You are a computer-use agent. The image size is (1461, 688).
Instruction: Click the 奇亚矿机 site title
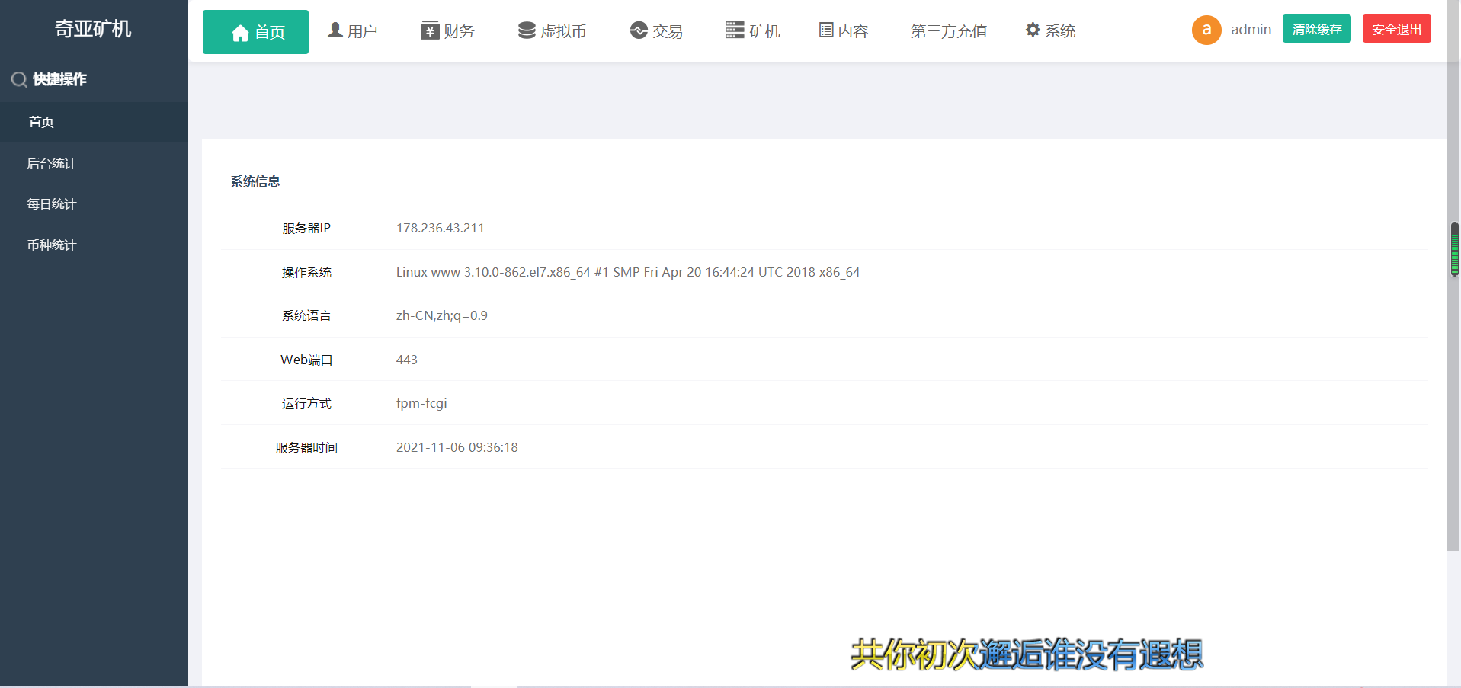pos(93,29)
